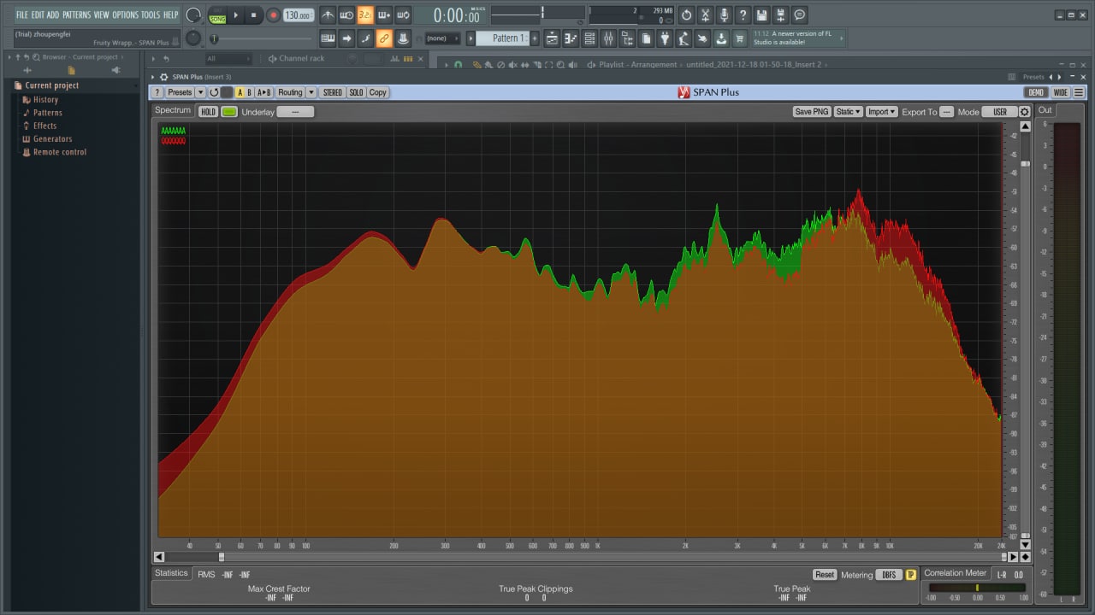Toggle the HOLD button in Spectrum panel
The height and width of the screenshot is (615, 1095).
coord(208,112)
